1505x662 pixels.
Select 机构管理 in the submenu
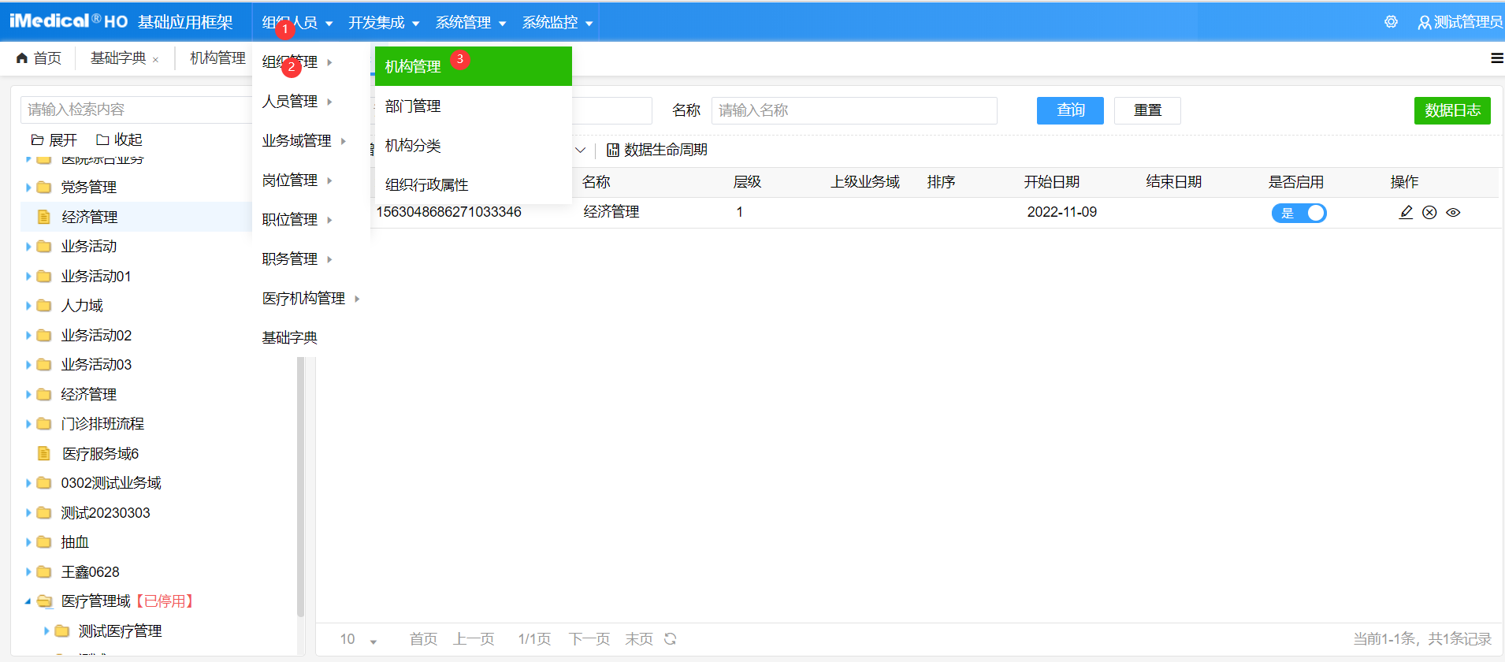pos(473,66)
